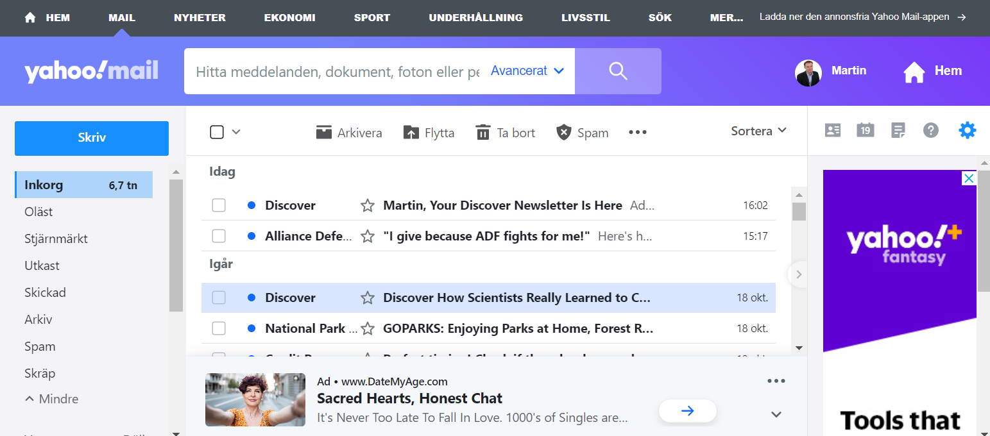Image resolution: width=990 pixels, height=436 pixels.
Task: Click the help question mark icon
Action: point(930,131)
